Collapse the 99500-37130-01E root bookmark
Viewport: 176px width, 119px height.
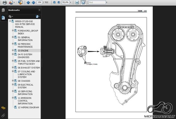tap(10, 21)
